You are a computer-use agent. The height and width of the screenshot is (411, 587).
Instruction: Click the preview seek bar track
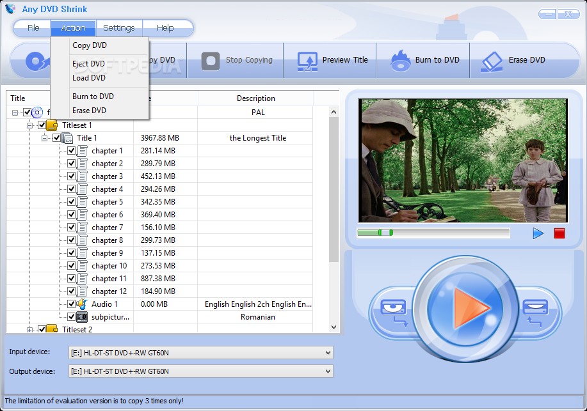[x=433, y=233]
